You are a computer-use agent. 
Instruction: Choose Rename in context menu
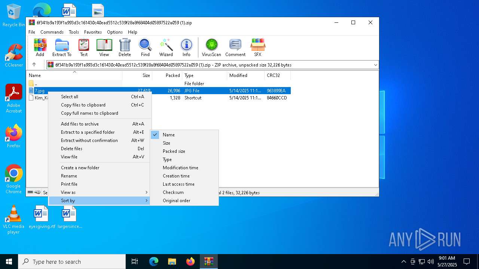(x=99, y=176)
